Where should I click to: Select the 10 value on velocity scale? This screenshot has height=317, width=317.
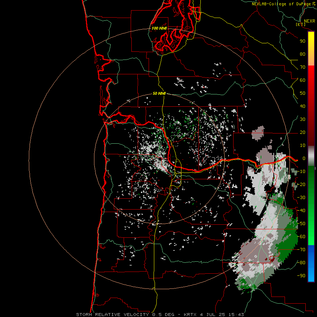click(x=303, y=145)
